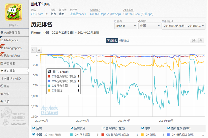The image size is (208, 138).
Task: Switch to the 下载排名 tab
Action: pos(112,41)
